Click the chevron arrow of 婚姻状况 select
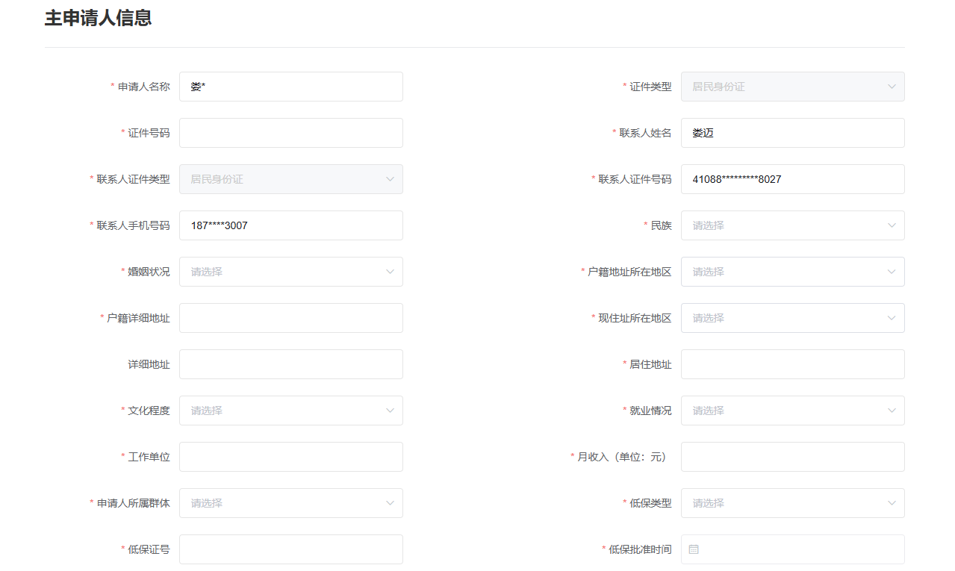The width and height of the screenshot is (955, 571). click(390, 272)
